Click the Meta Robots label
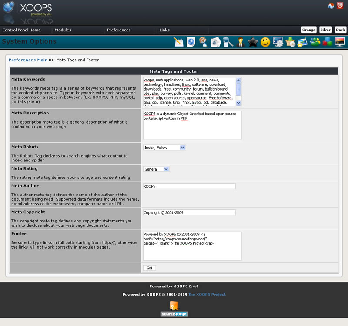The width and height of the screenshot is (348, 326). 25,147
